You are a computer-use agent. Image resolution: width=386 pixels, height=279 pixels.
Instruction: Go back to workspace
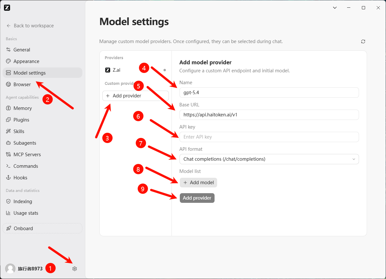point(30,26)
